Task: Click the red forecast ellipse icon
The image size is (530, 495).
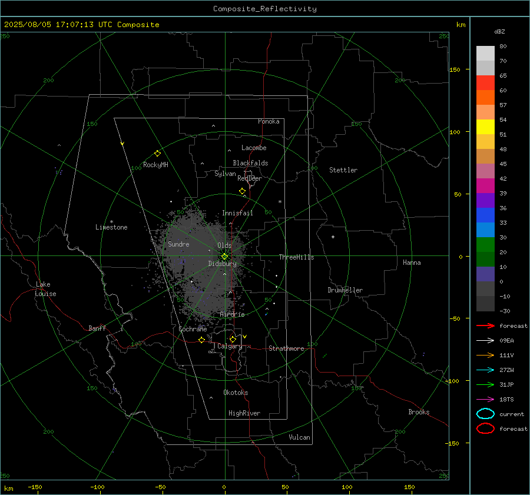Action: (485, 428)
